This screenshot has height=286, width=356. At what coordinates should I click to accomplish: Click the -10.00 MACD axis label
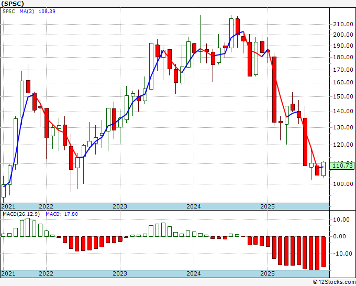click(x=341, y=254)
